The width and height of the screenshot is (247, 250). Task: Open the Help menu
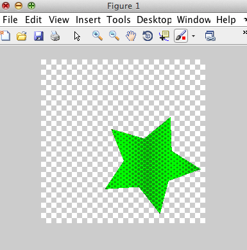click(226, 20)
